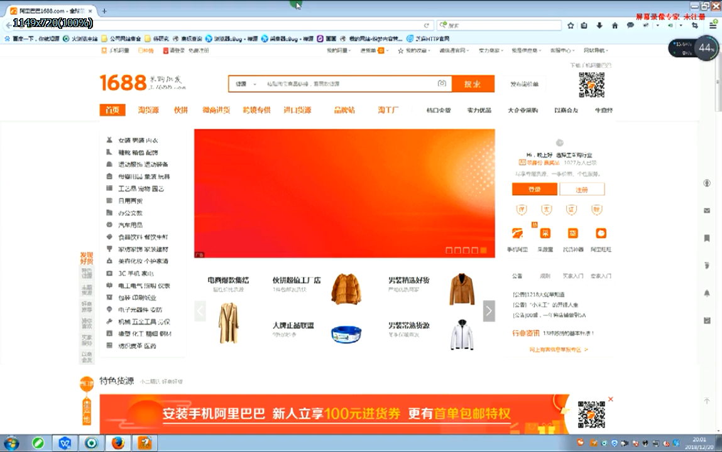Click the 注册 register button
This screenshot has width=722, height=452.
(582, 189)
